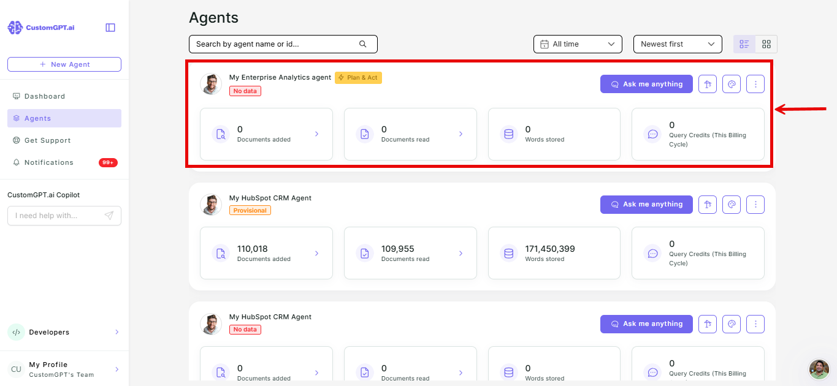837x386 pixels.
Task: Click the Copilot send arrow icon
Action: click(109, 216)
